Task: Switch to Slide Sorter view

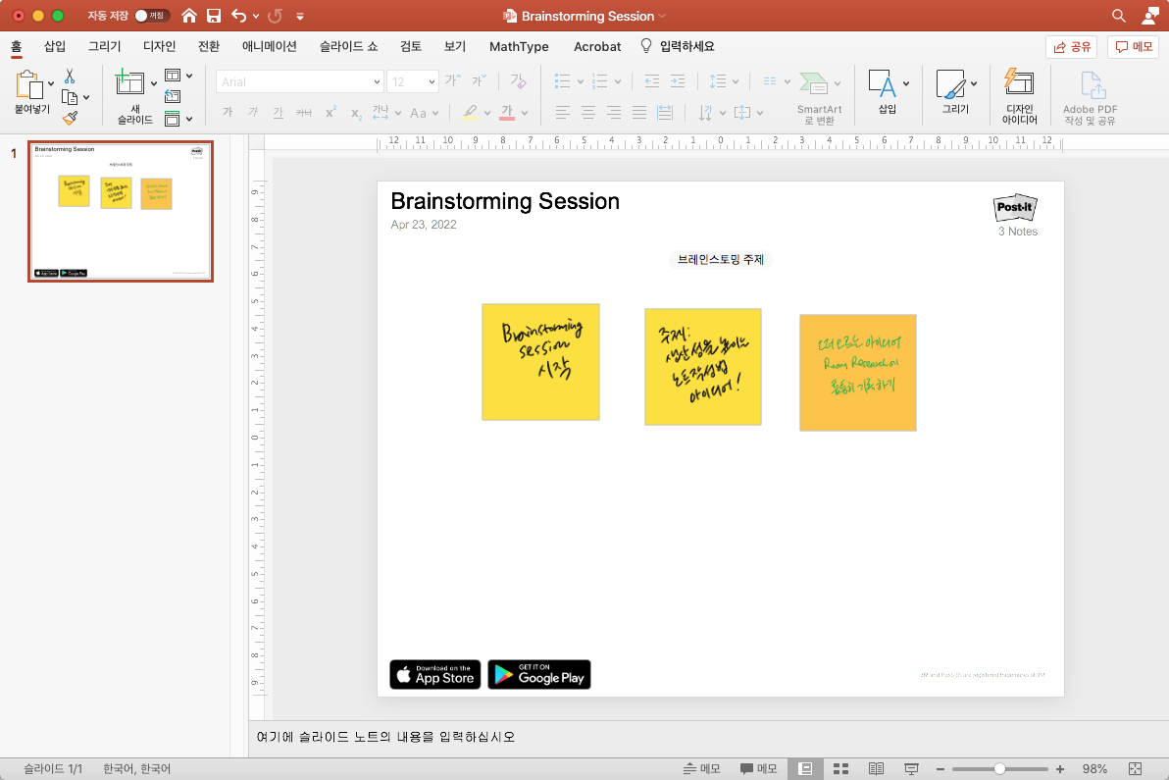Action: pos(841,769)
